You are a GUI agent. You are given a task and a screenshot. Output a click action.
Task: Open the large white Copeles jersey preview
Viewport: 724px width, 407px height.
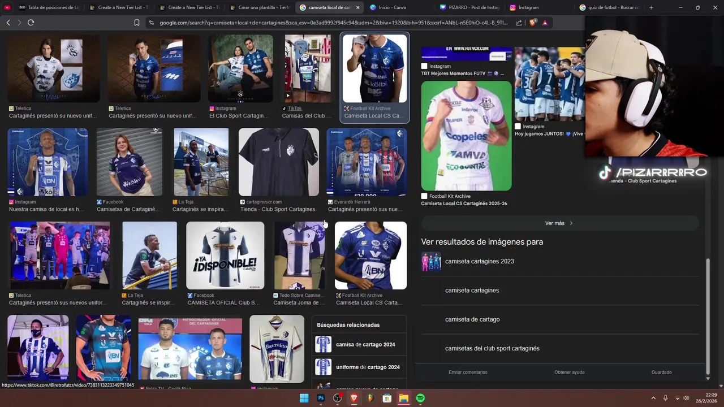tap(466, 136)
